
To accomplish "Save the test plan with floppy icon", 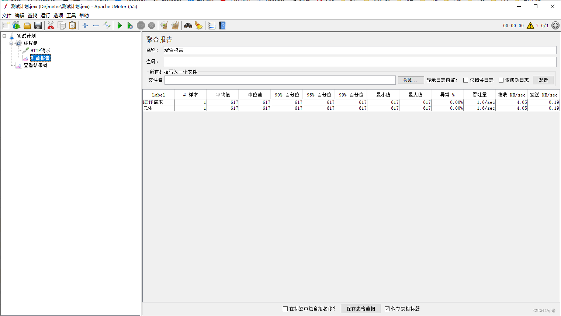I will coord(38,25).
